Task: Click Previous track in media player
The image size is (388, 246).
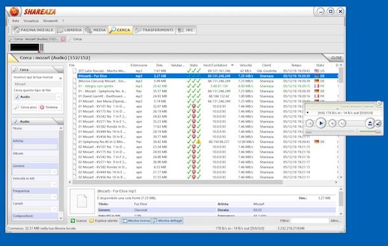Action: pos(310,123)
